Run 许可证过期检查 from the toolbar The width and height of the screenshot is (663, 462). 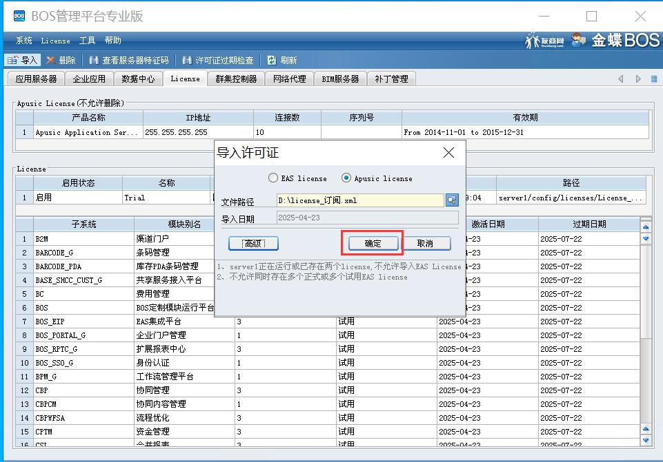pos(218,61)
